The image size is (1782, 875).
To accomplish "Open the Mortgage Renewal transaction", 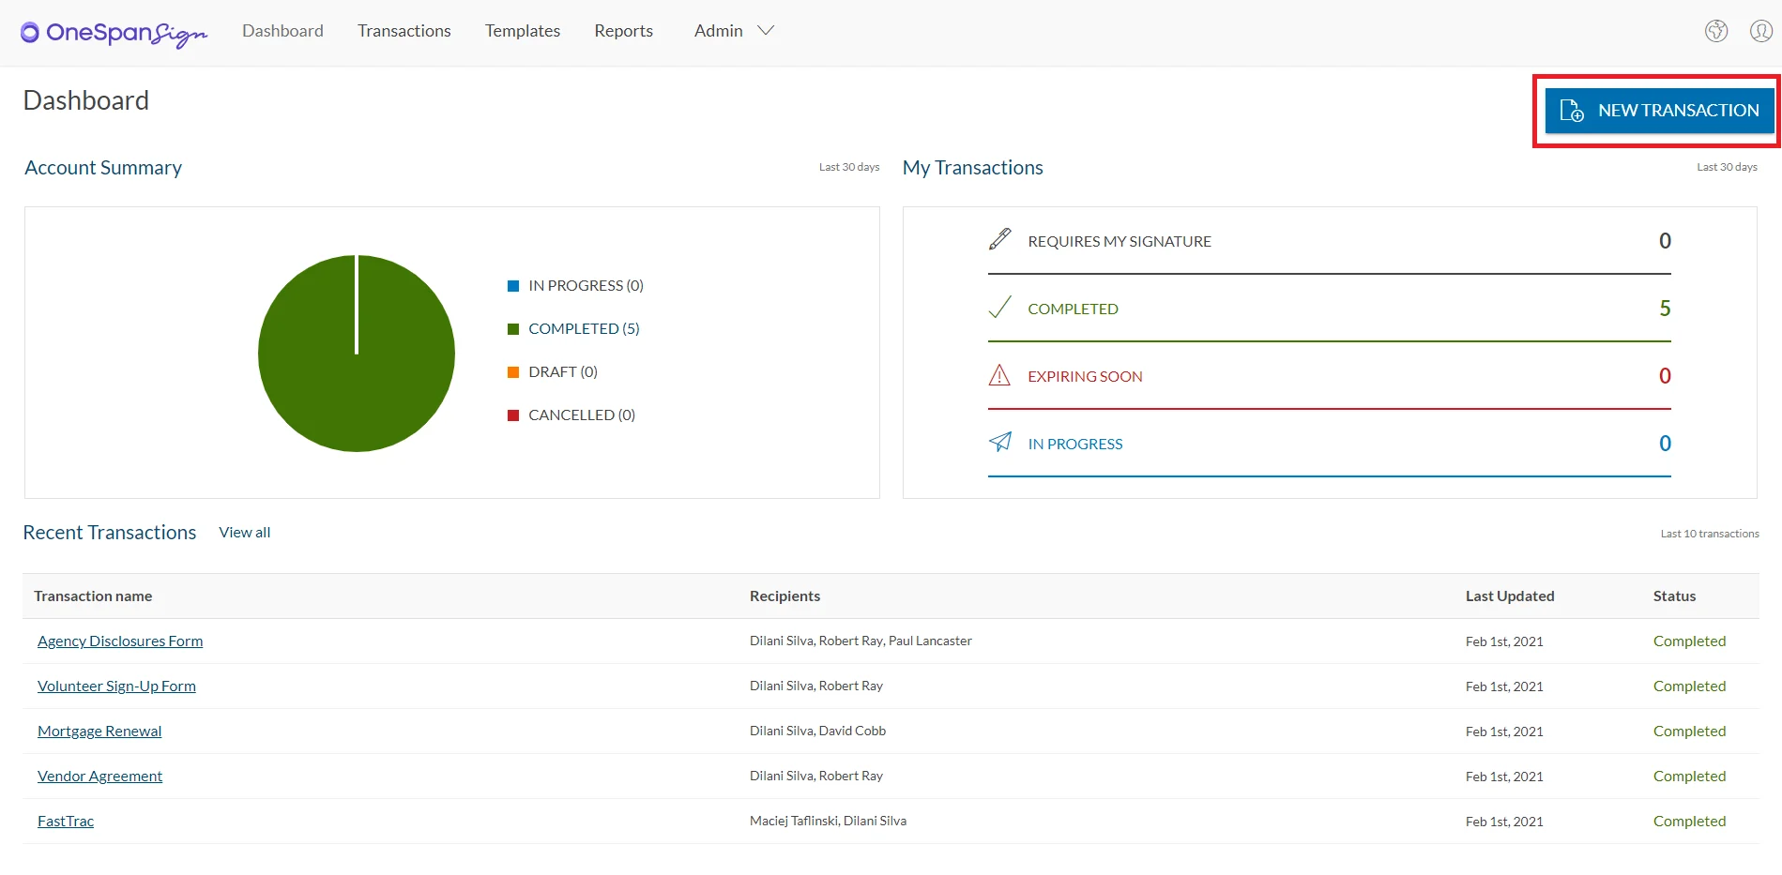I will click(99, 732).
